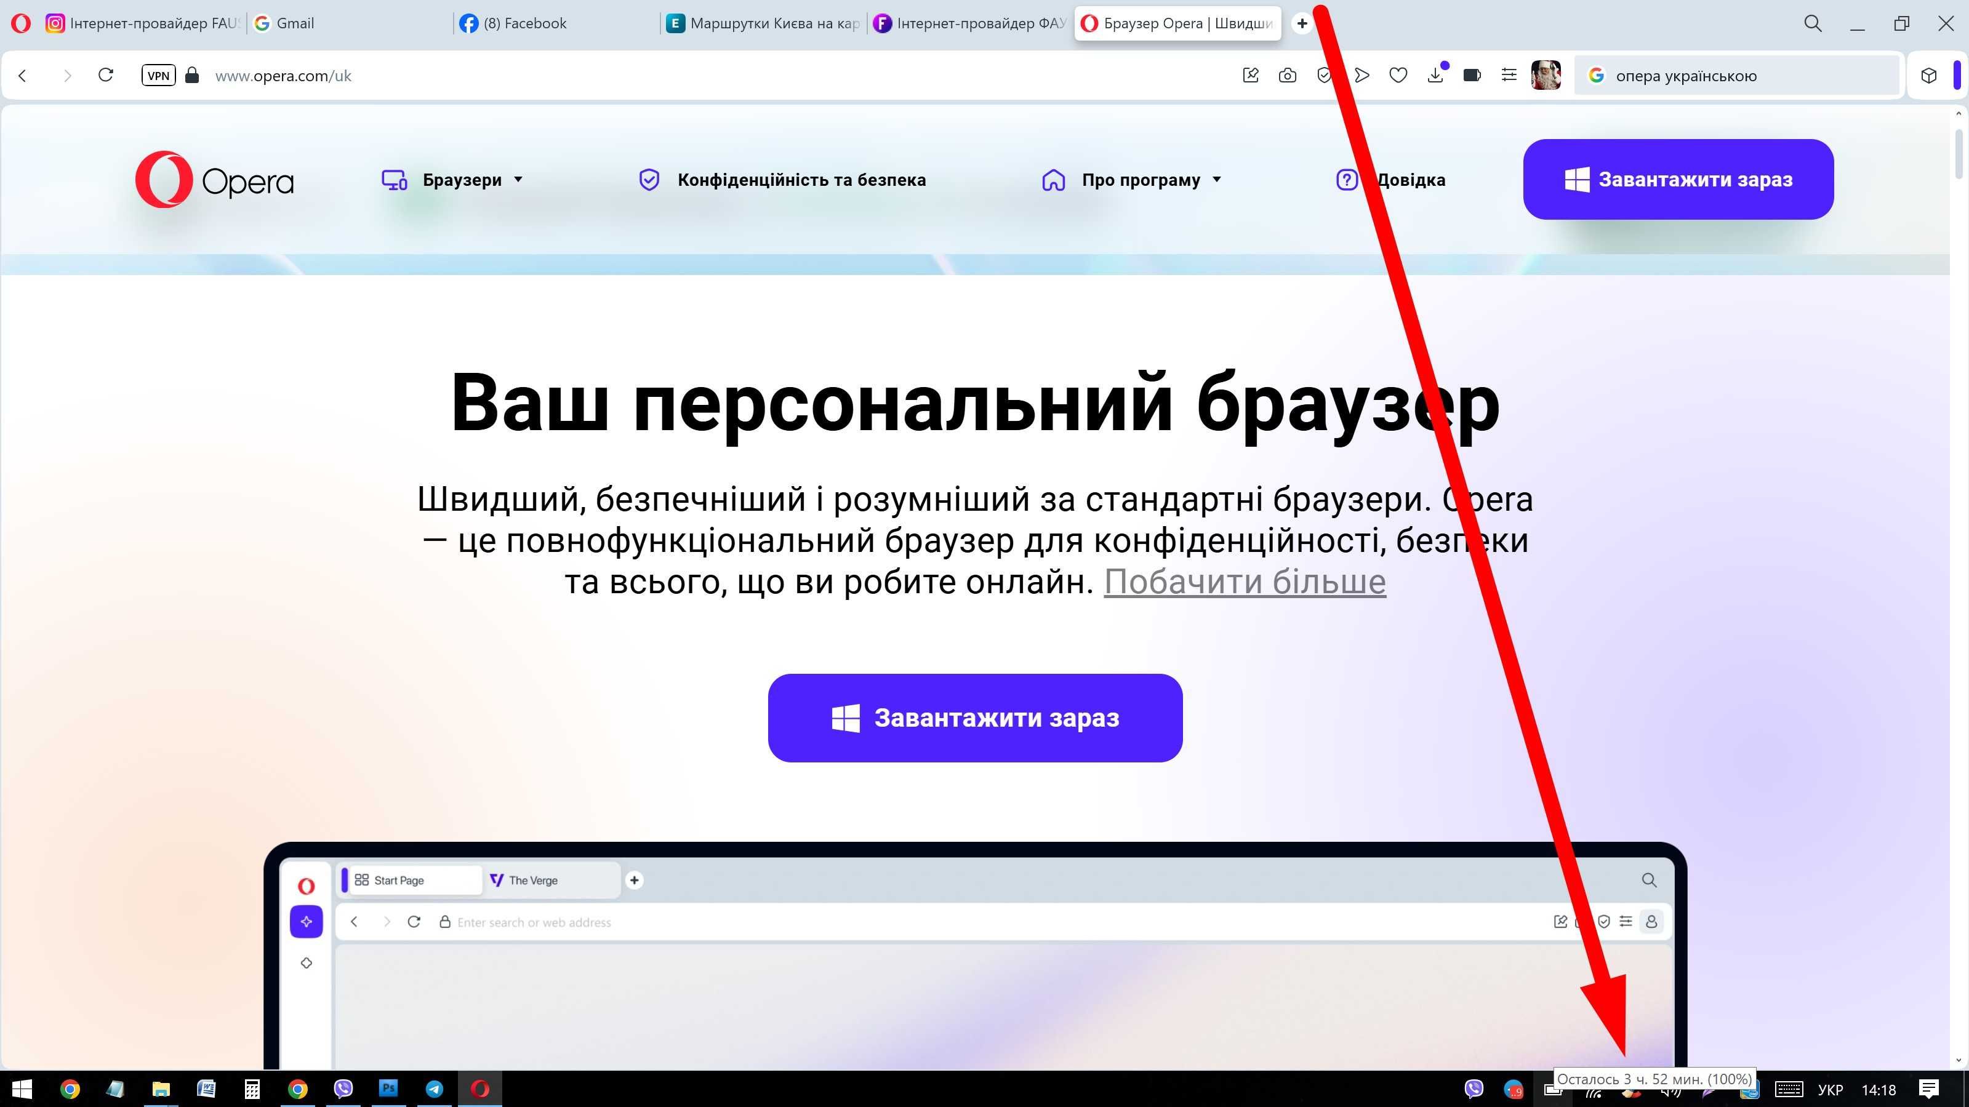Expand the Про програму dropdown

coord(1131,180)
